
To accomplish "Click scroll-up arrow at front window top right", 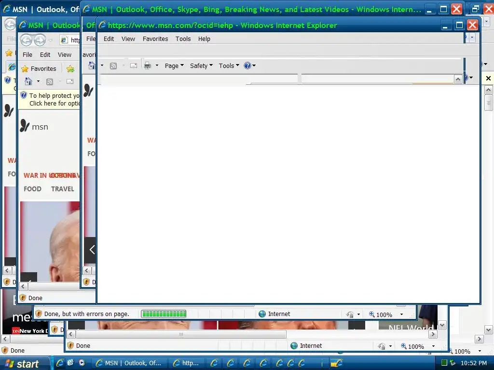I will tap(458, 79).
